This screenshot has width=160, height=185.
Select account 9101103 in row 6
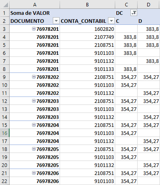87,53
